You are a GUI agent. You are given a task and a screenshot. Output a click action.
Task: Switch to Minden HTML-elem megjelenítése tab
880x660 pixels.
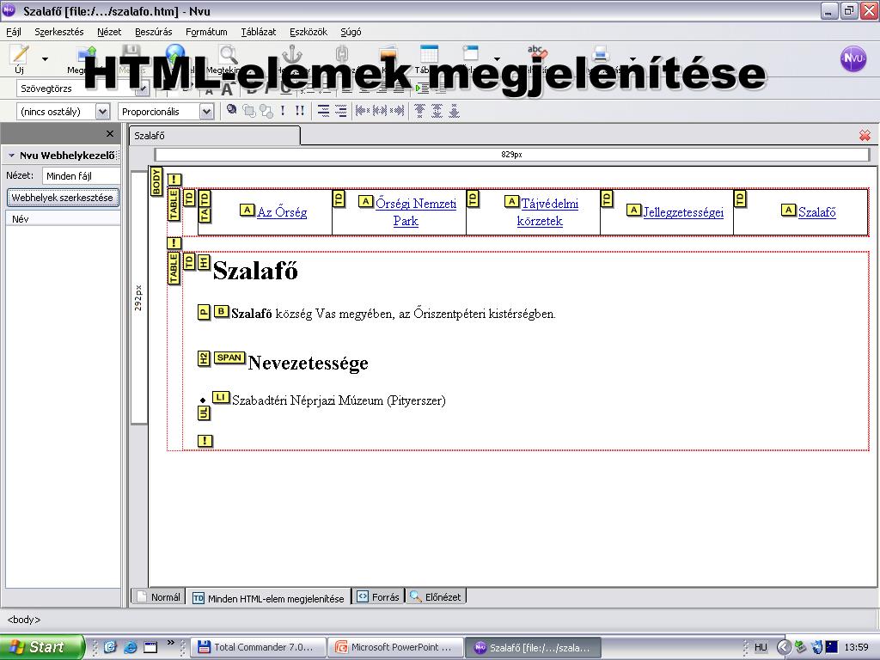point(269,598)
